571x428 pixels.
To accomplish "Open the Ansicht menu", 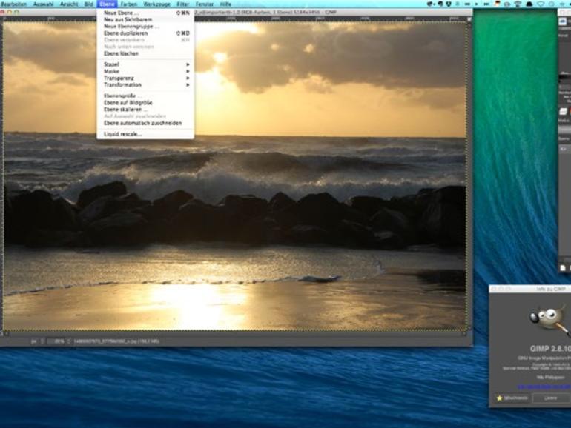I will (x=69, y=4).
